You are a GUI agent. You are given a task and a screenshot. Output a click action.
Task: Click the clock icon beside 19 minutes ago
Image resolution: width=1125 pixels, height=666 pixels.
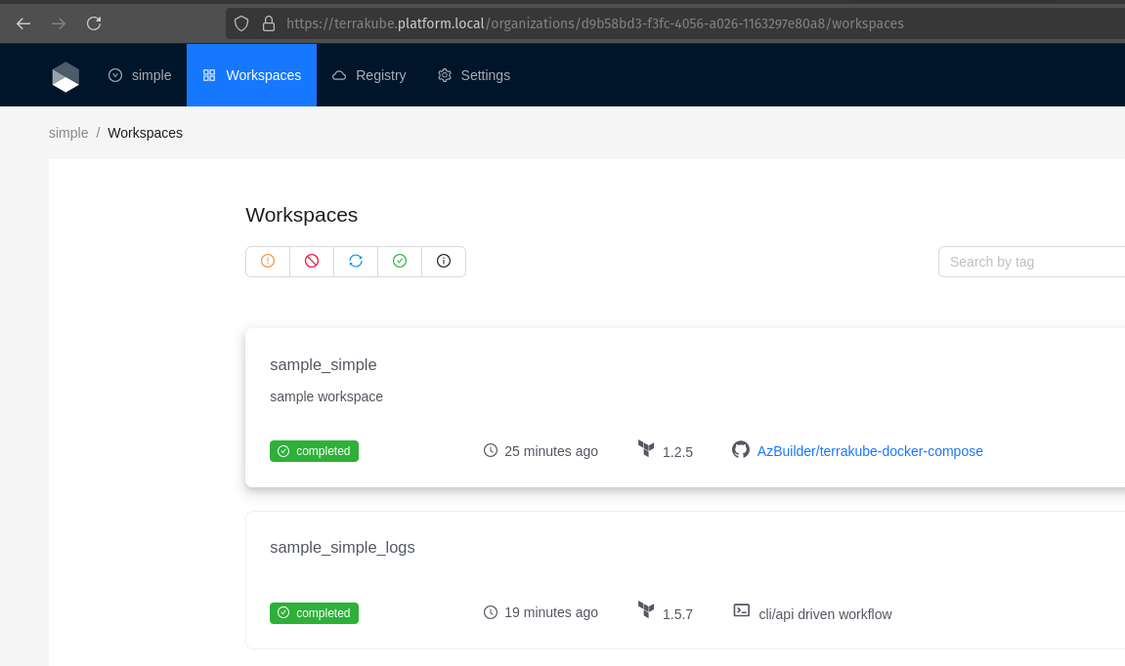tap(491, 613)
